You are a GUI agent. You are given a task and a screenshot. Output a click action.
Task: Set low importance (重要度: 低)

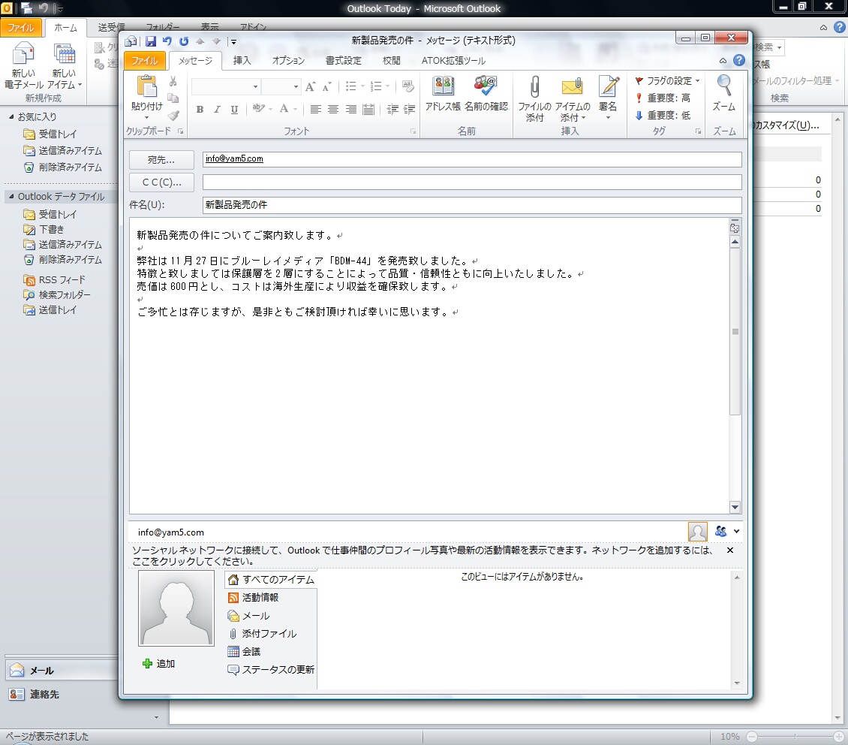[x=663, y=115]
